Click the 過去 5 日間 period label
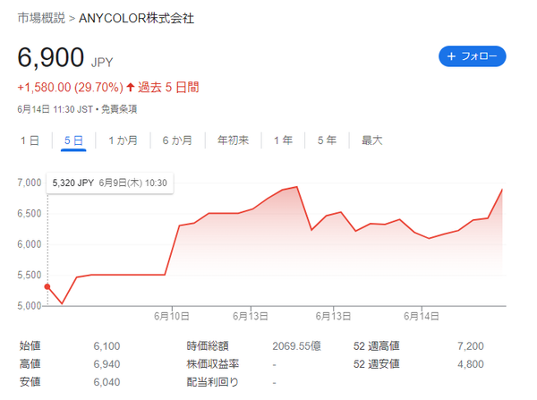537x400 pixels. click(x=168, y=88)
